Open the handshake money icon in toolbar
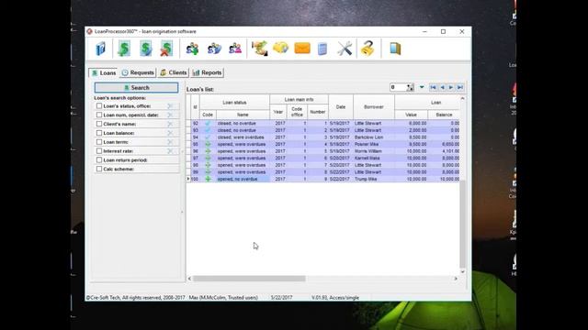Image resolution: width=588 pixels, height=330 pixels. click(259, 49)
